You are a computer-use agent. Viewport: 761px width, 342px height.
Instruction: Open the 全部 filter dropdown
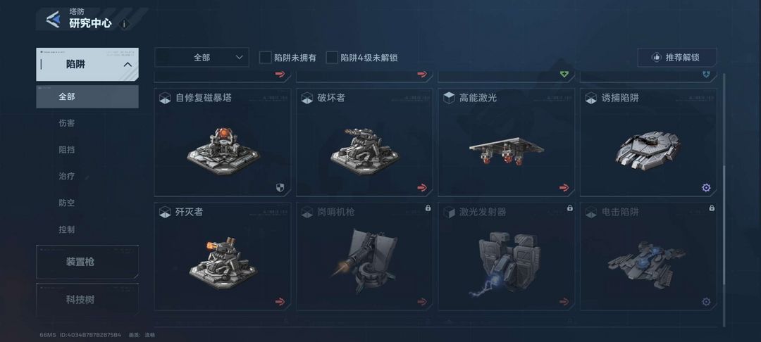[202, 57]
